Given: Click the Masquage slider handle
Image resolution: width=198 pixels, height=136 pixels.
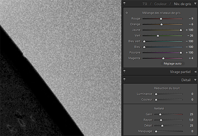Looking at the screenshot, I should click(x=156, y=131).
